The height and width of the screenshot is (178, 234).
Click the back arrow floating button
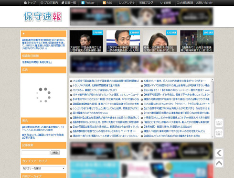coord(219,153)
